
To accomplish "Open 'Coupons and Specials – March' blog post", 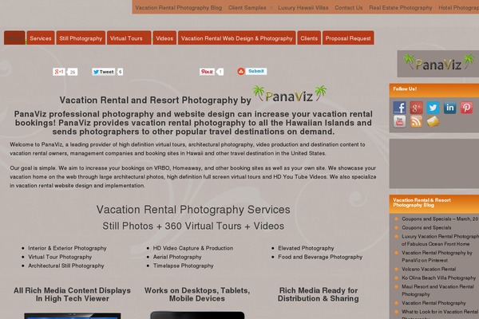I will 440,219.
